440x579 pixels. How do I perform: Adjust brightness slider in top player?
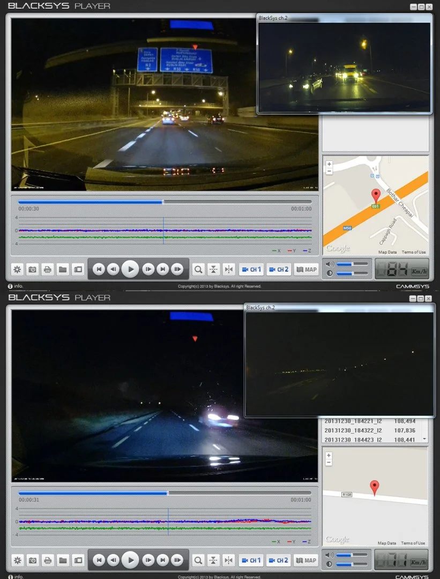[352, 273]
